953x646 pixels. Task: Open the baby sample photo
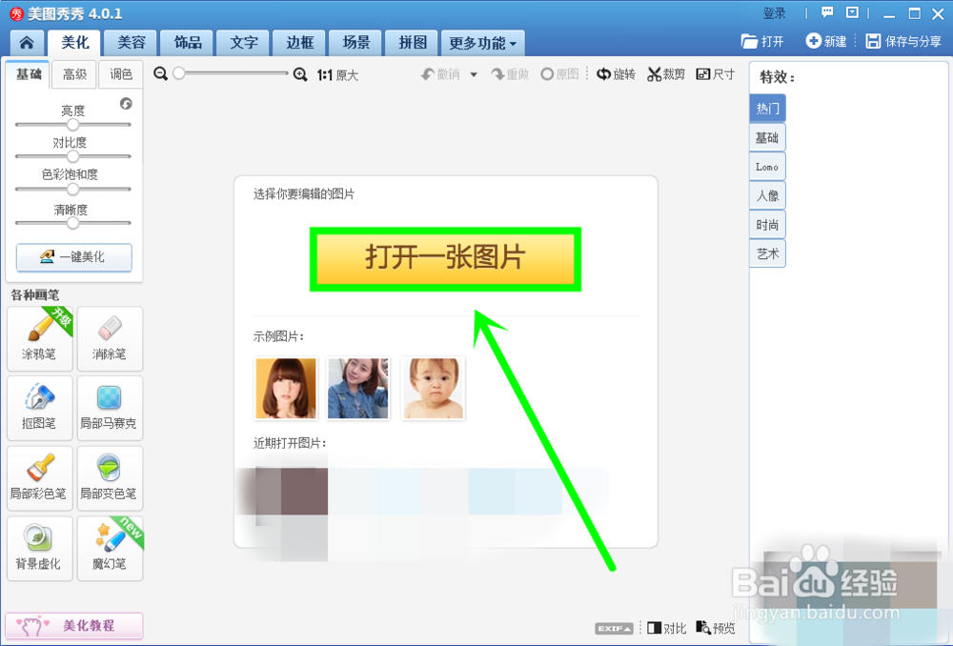pos(434,389)
